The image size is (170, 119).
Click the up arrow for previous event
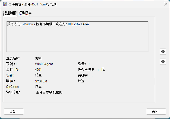pos(163,52)
